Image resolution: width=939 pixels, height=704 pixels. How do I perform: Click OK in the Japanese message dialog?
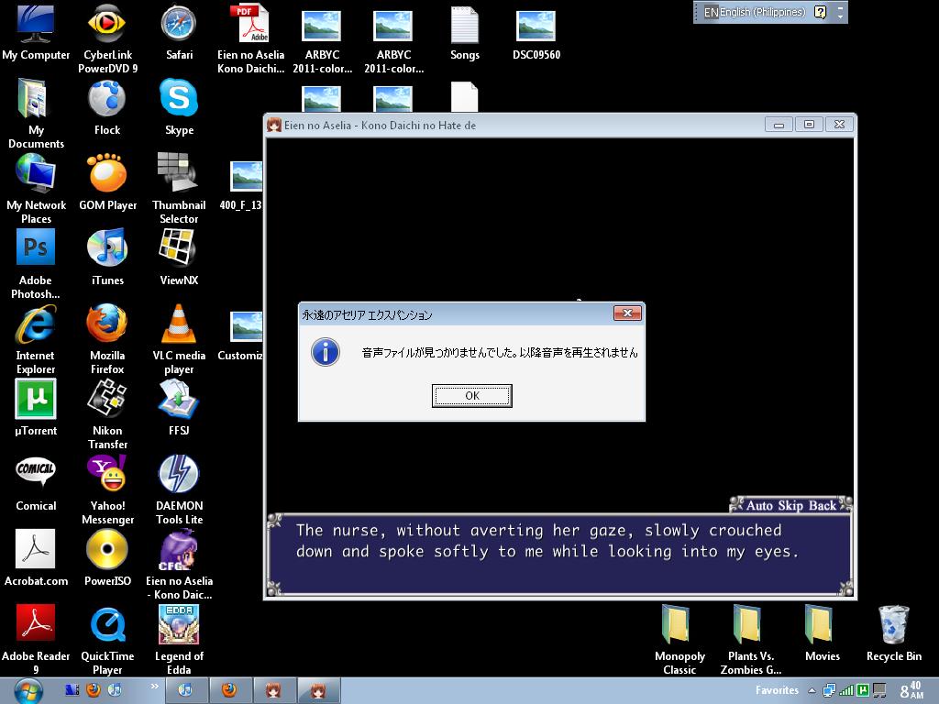472,396
